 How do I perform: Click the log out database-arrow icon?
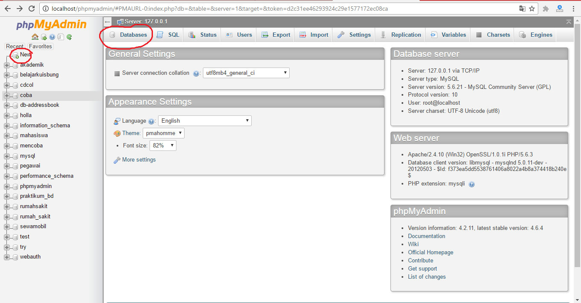point(44,37)
